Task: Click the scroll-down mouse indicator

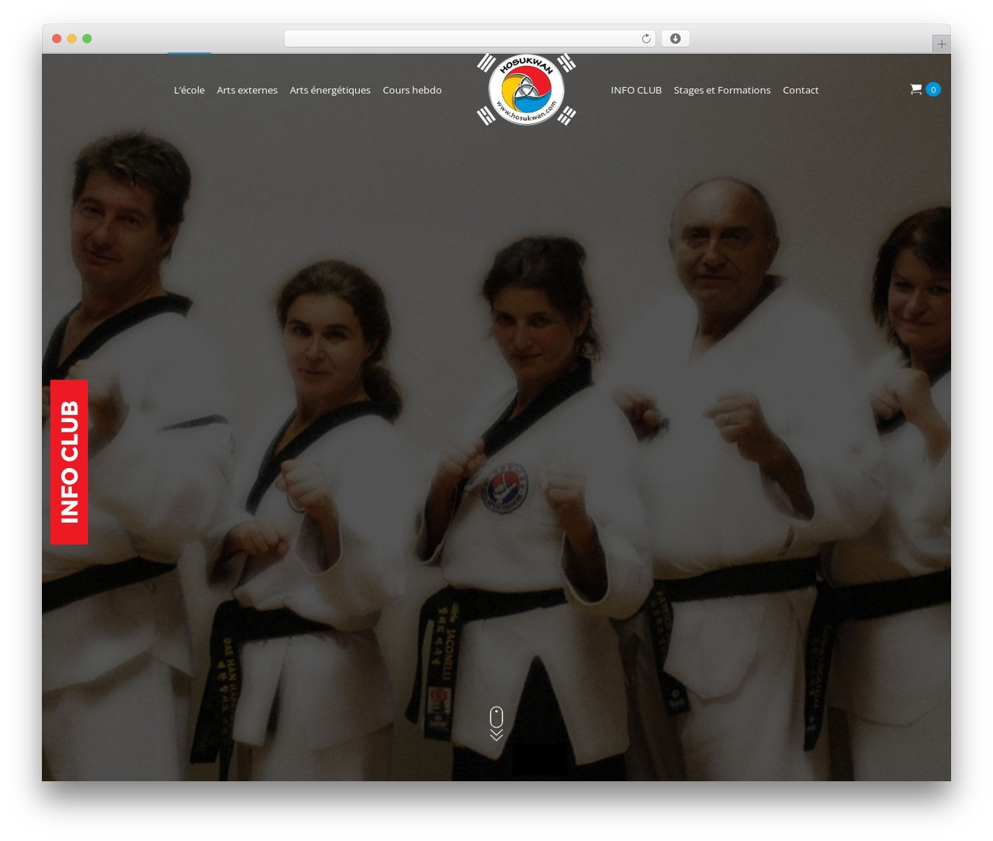Action: click(x=496, y=723)
